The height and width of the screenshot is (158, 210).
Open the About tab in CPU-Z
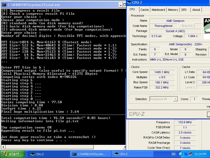pos(196,10)
